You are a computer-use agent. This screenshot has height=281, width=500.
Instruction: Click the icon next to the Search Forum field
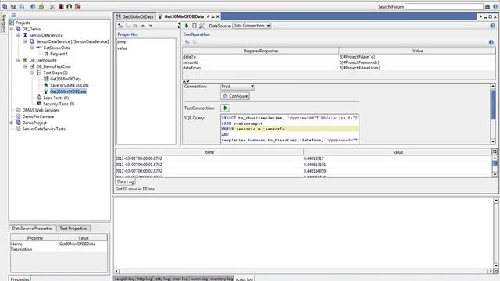487,7
